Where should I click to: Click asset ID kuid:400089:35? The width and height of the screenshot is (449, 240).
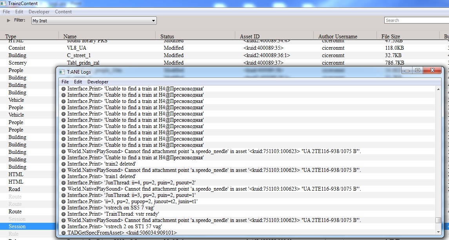[263, 48]
